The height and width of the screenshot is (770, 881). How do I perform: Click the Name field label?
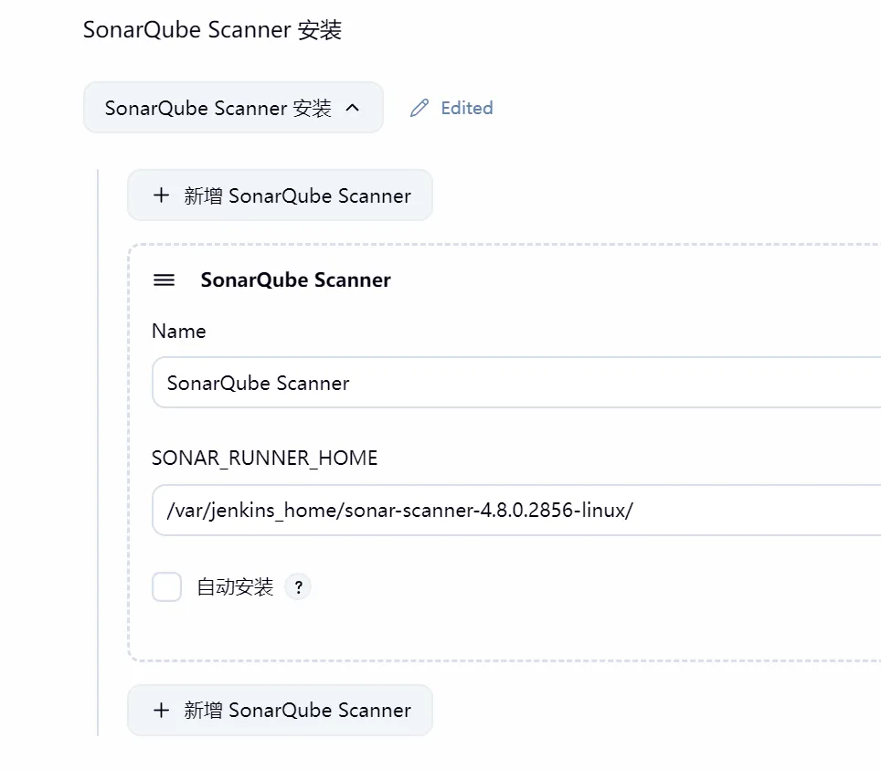(x=179, y=331)
